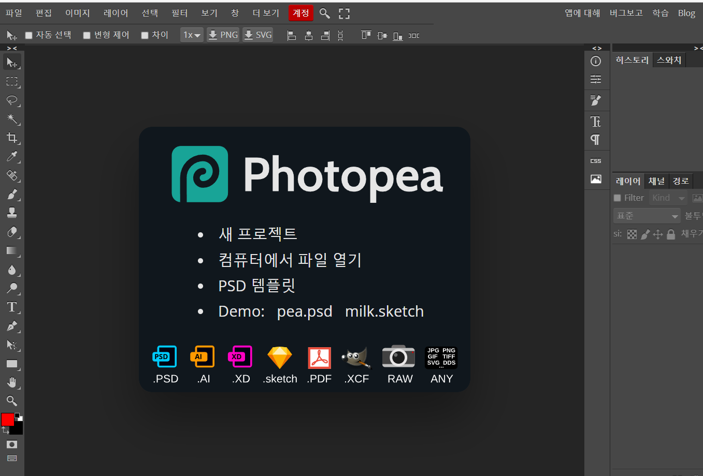Open the 필터 menu

point(180,13)
